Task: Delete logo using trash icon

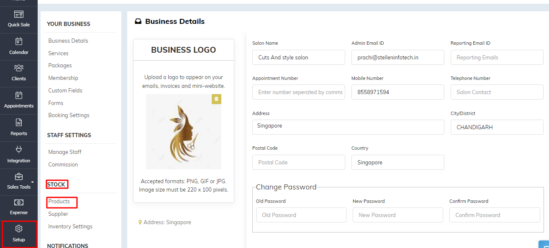Action: point(216,99)
